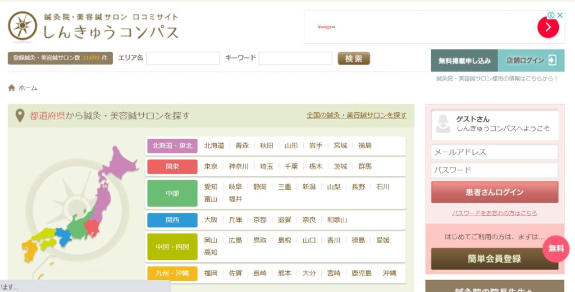Click the キーワード input field

point(295,58)
